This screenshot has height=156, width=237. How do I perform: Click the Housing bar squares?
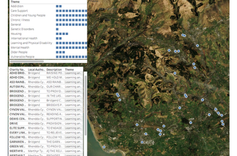[x=62, y=34]
